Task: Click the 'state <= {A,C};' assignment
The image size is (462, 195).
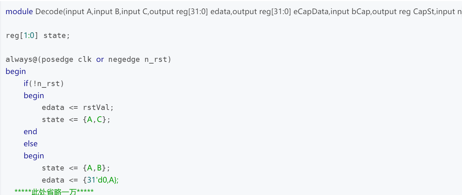Action: click(76, 120)
